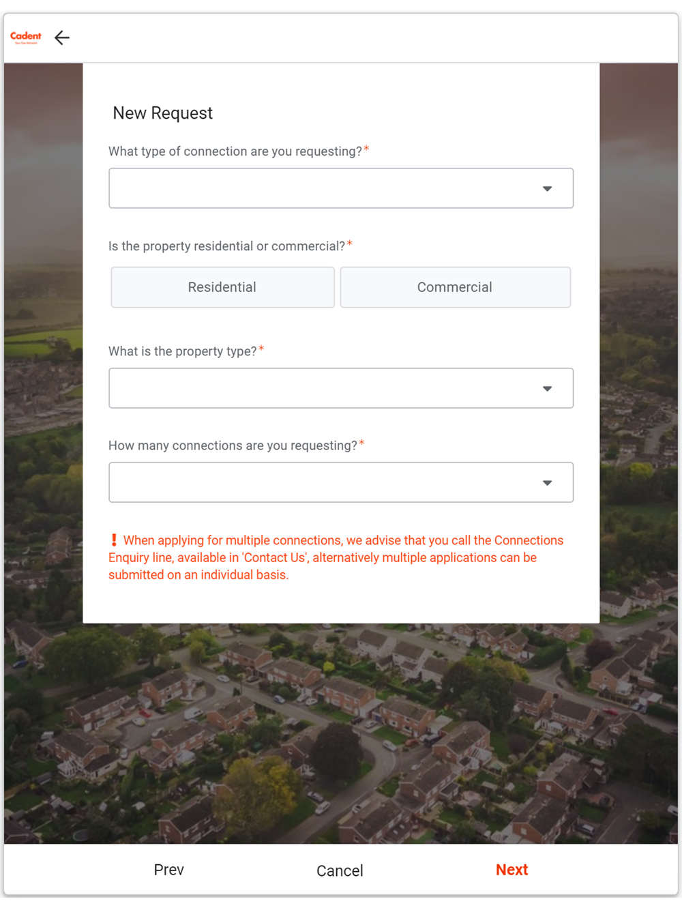Click the "How many connections" question label

tap(233, 445)
